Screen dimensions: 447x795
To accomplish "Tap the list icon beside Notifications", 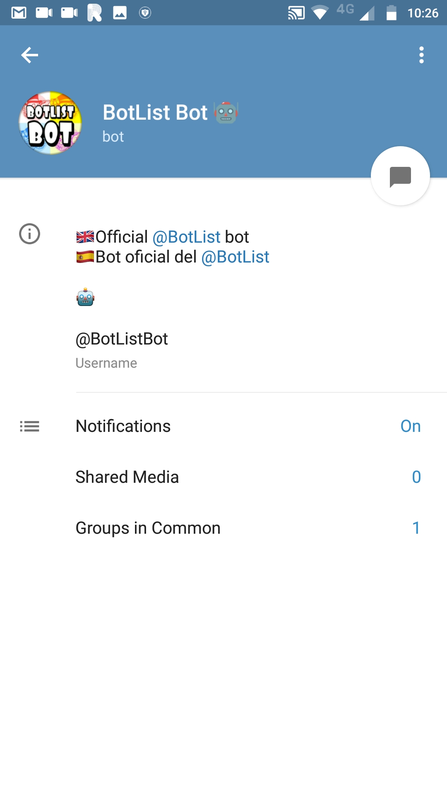I will pos(29,426).
